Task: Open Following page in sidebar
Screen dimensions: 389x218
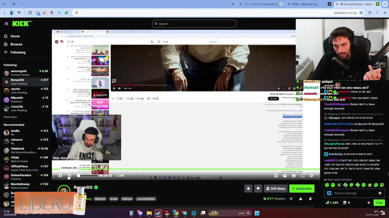Action: (18, 52)
